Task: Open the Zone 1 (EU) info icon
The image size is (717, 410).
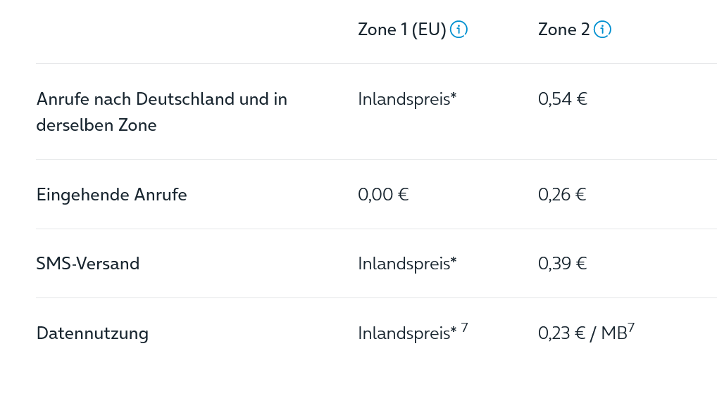Action: 459,30
